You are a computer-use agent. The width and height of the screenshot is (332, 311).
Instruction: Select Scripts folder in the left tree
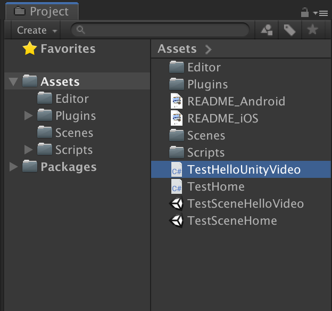pos(74,150)
